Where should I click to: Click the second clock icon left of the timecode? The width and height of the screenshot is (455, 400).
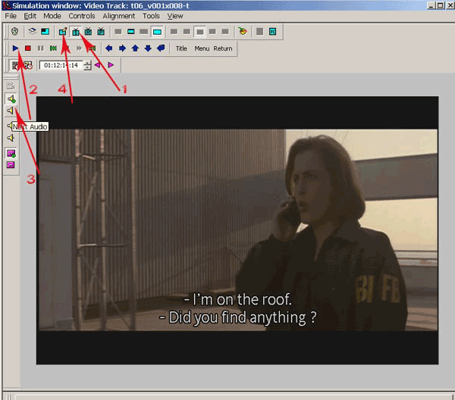tap(28, 65)
